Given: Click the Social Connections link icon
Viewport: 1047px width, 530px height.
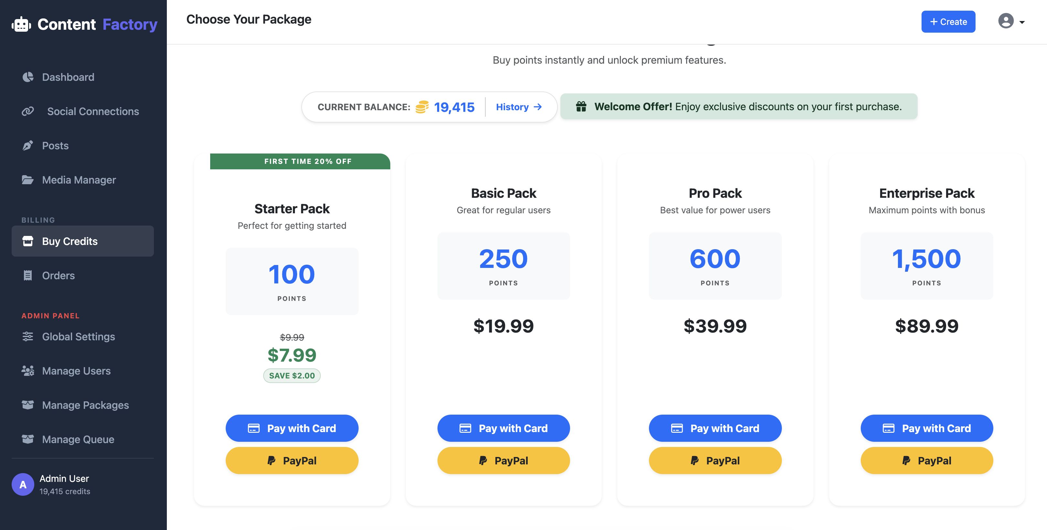Looking at the screenshot, I should point(27,111).
